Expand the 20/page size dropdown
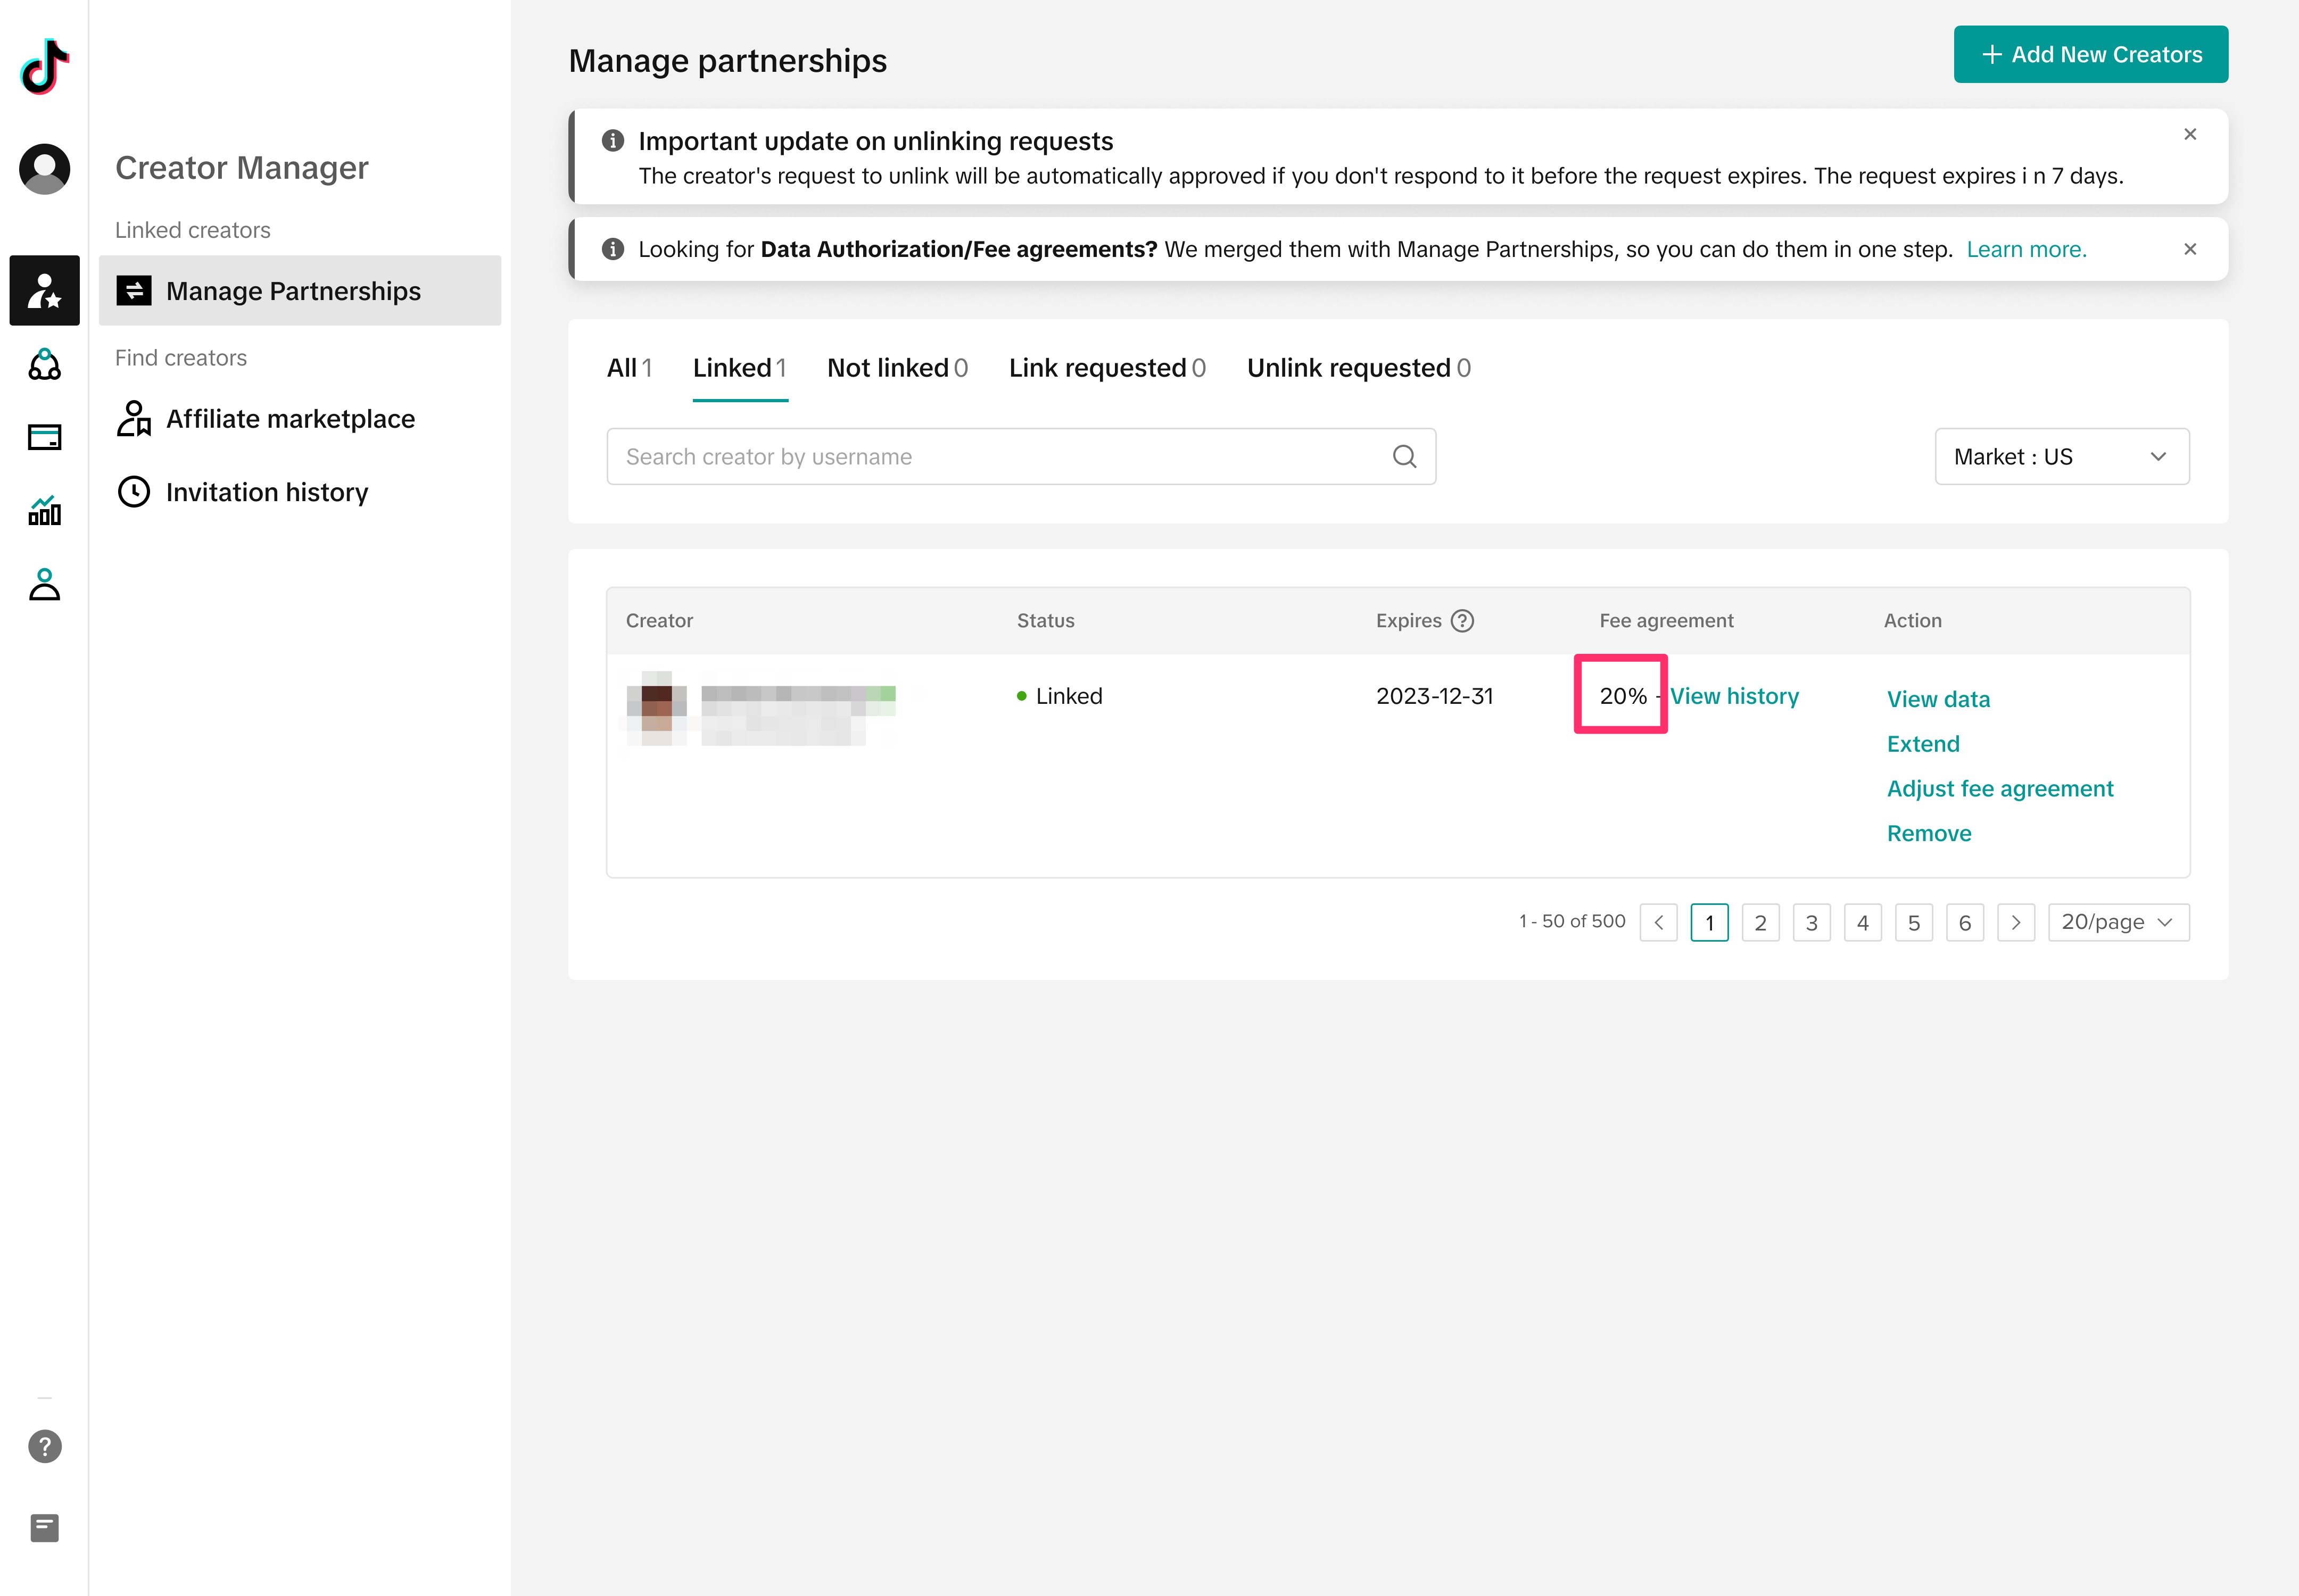Viewport: 2299px width, 1596px height. [x=2118, y=922]
